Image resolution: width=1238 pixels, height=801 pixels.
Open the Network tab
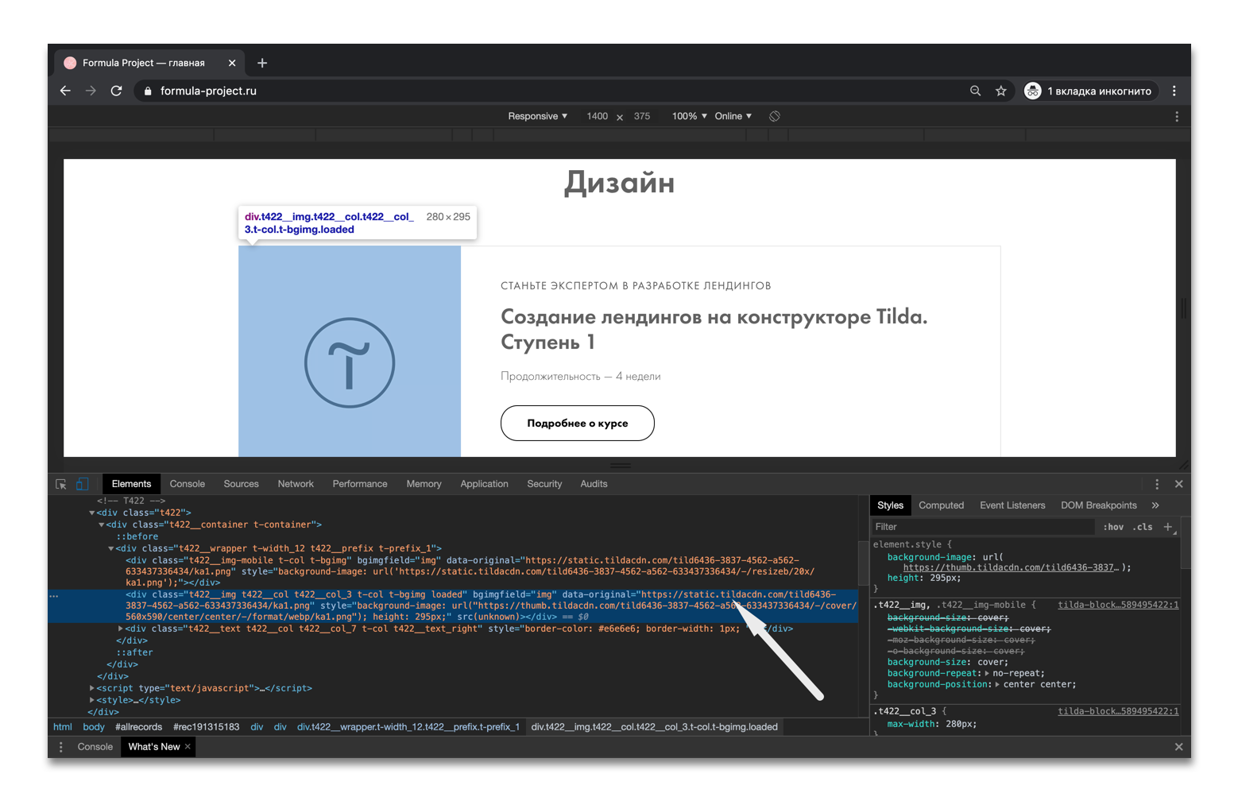(x=296, y=484)
